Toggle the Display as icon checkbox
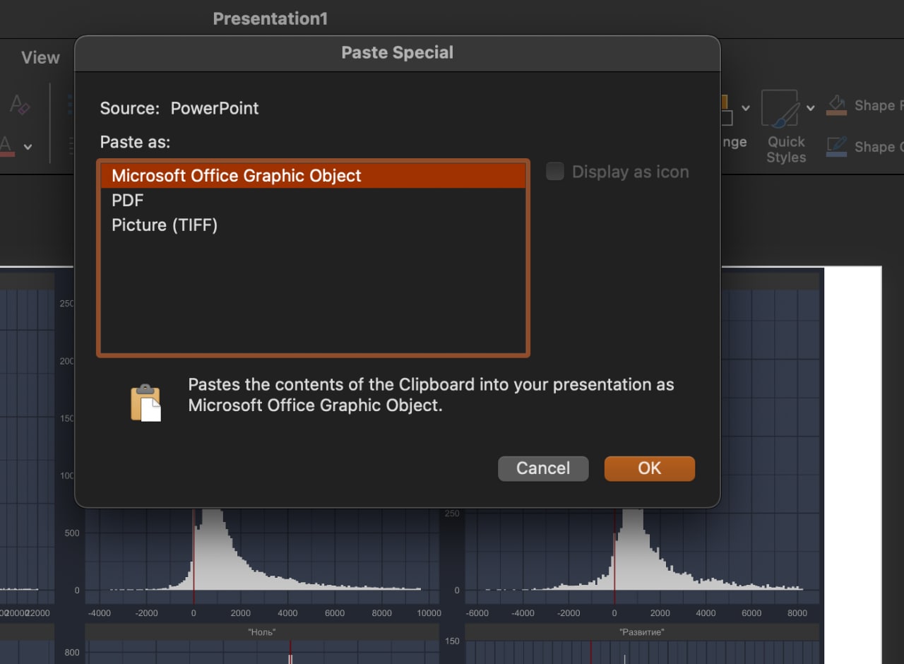The height and width of the screenshot is (664, 904). click(555, 172)
